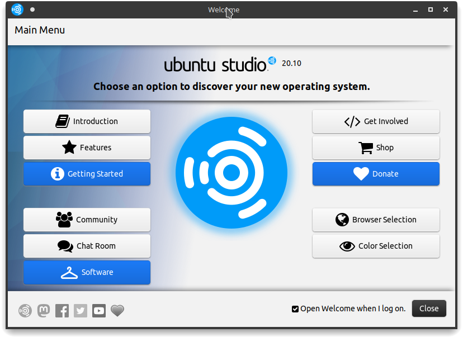The height and width of the screenshot is (337, 463).
Task: Click the Getting Started button
Action: click(87, 174)
